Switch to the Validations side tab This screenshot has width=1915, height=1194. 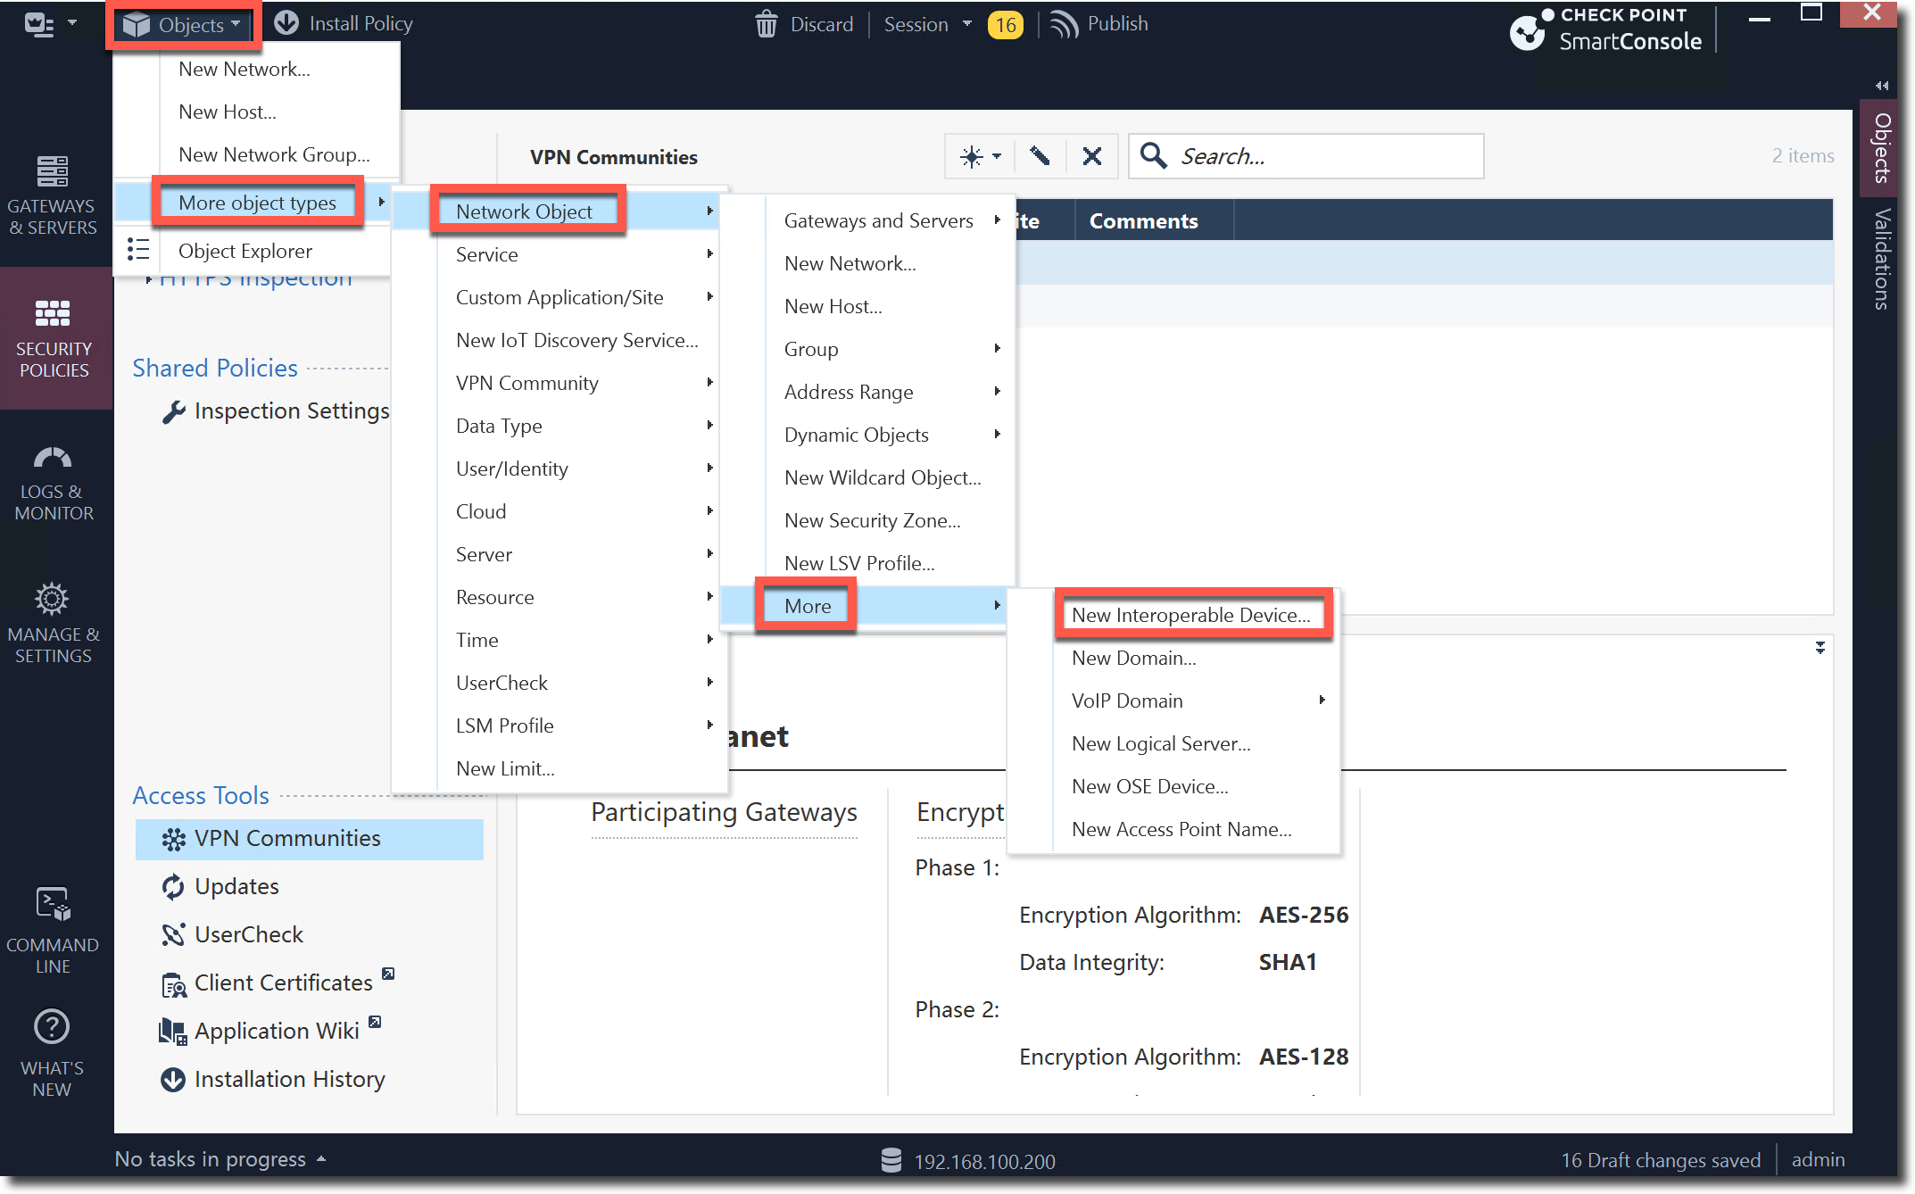1882,259
